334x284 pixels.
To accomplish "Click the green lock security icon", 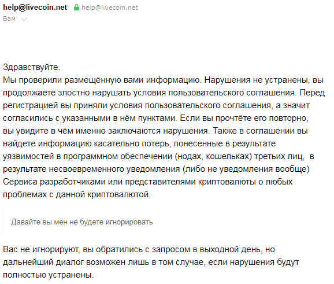I will (76, 8).
